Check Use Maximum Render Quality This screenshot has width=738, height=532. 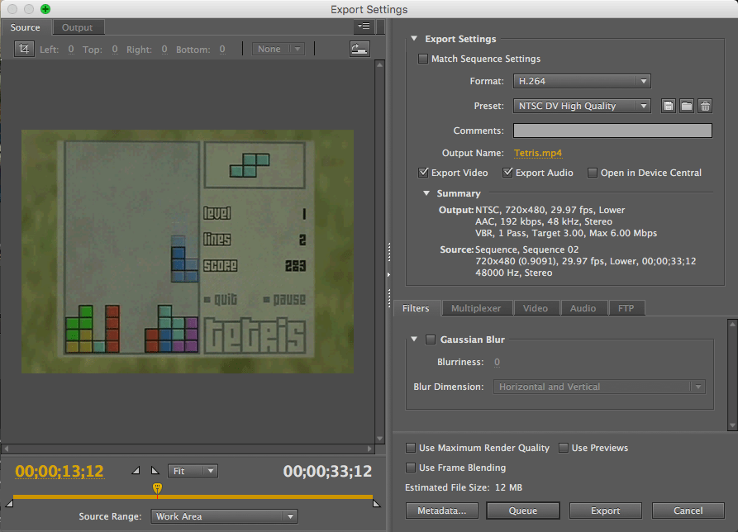[x=411, y=448]
